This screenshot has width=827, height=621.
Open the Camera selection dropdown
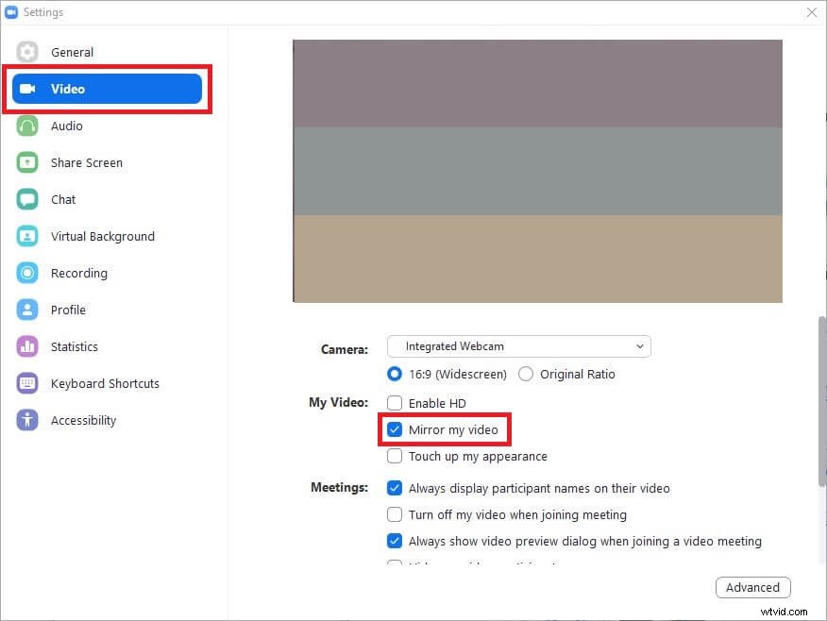pyautogui.click(x=518, y=346)
